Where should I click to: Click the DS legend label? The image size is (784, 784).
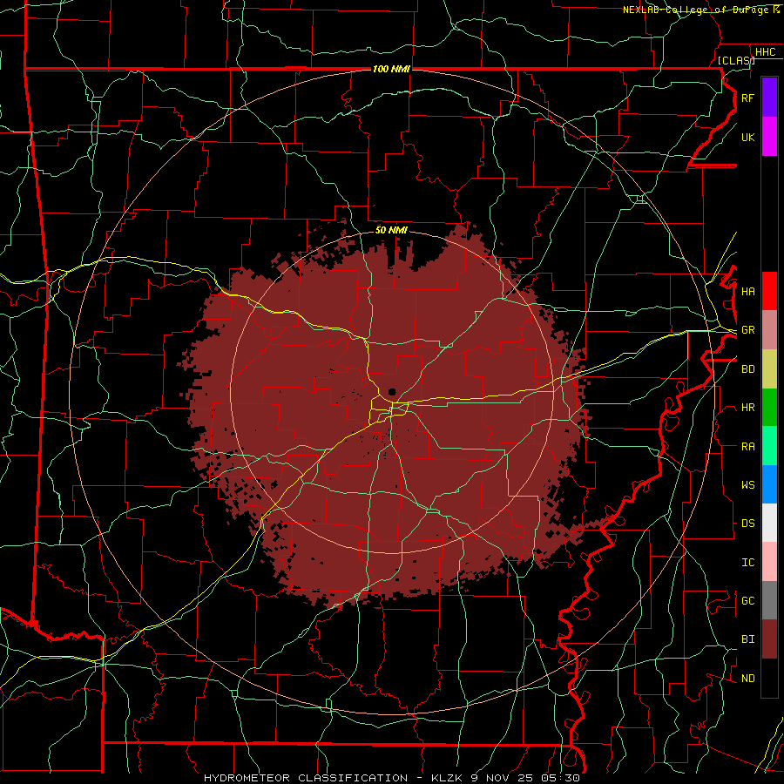747,524
